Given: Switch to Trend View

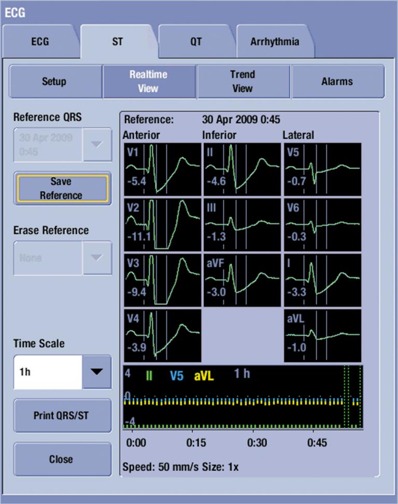Looking at the screenshot, I should pos(243,81).
